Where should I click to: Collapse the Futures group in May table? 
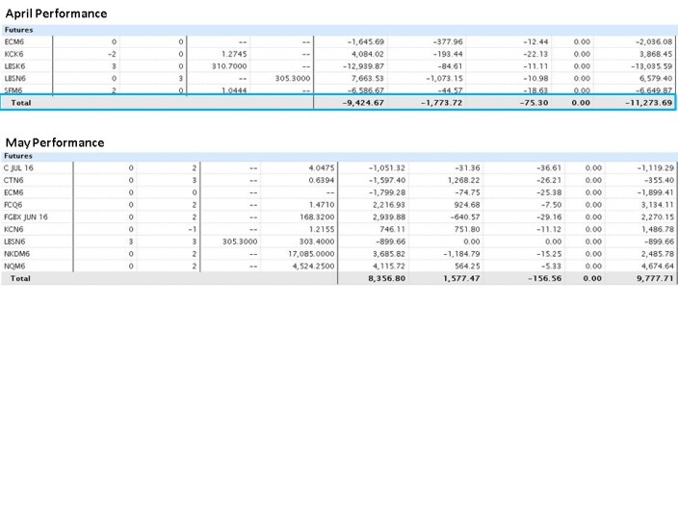[x=18, y=155]
